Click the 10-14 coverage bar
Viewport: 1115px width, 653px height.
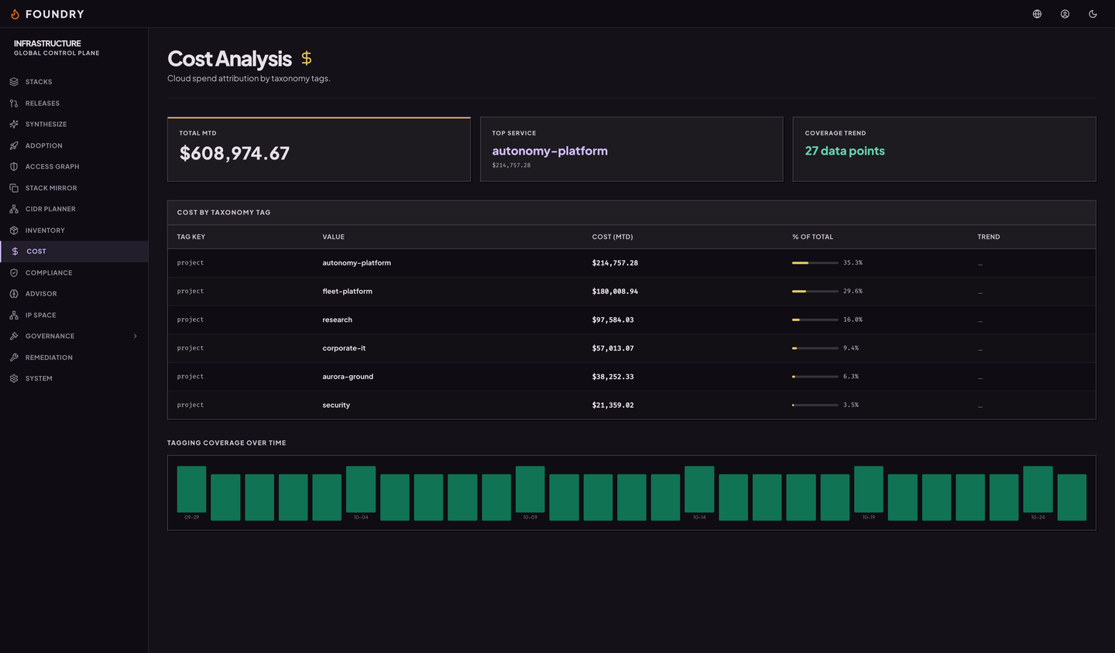pyautogui.click(x=699, y=489)
